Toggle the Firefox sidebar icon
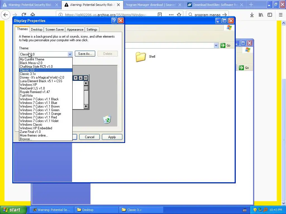The height and width of the screenshot is (214, 286). click(270, 15)
